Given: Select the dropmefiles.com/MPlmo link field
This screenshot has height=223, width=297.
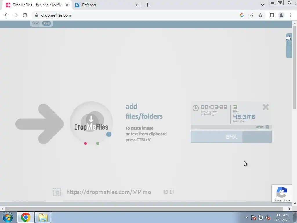Looking at the screenshot, I should point(109,192).
